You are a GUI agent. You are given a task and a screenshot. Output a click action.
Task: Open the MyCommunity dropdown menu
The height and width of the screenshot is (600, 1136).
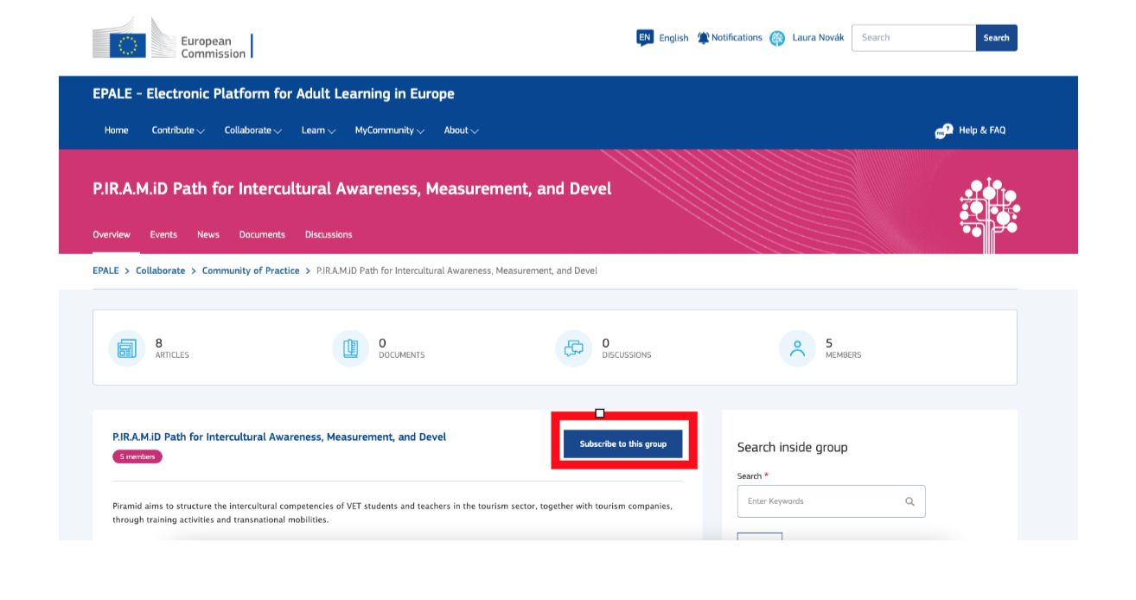point(389,131)
